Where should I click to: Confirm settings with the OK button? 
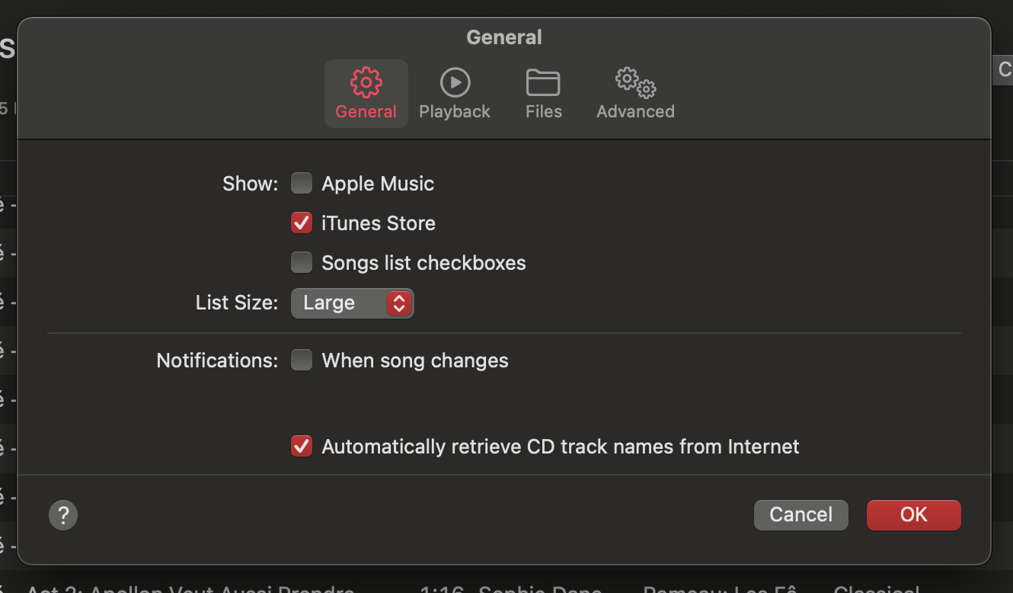pos(913,515)
